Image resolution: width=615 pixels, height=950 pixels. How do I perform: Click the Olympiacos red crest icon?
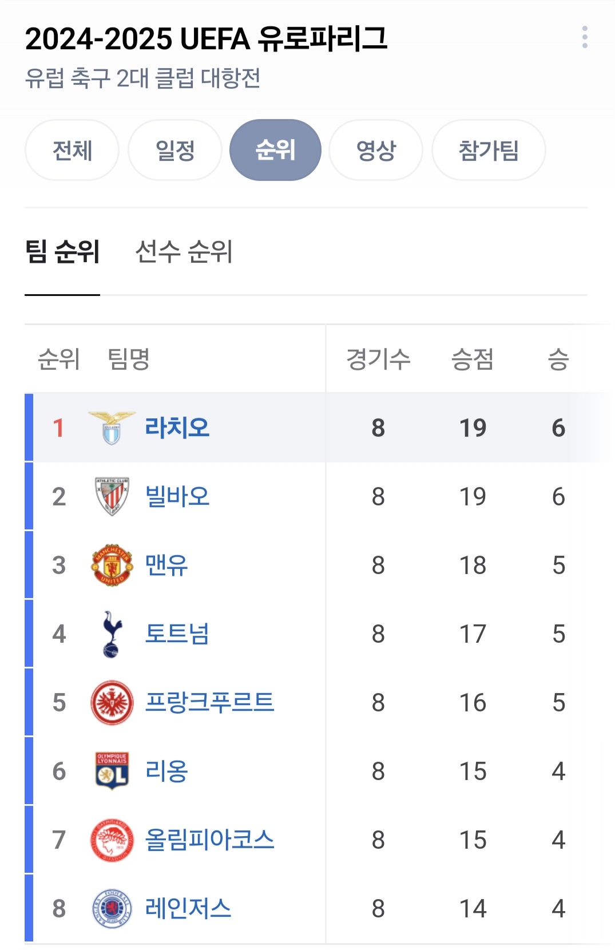click(112, 840)
